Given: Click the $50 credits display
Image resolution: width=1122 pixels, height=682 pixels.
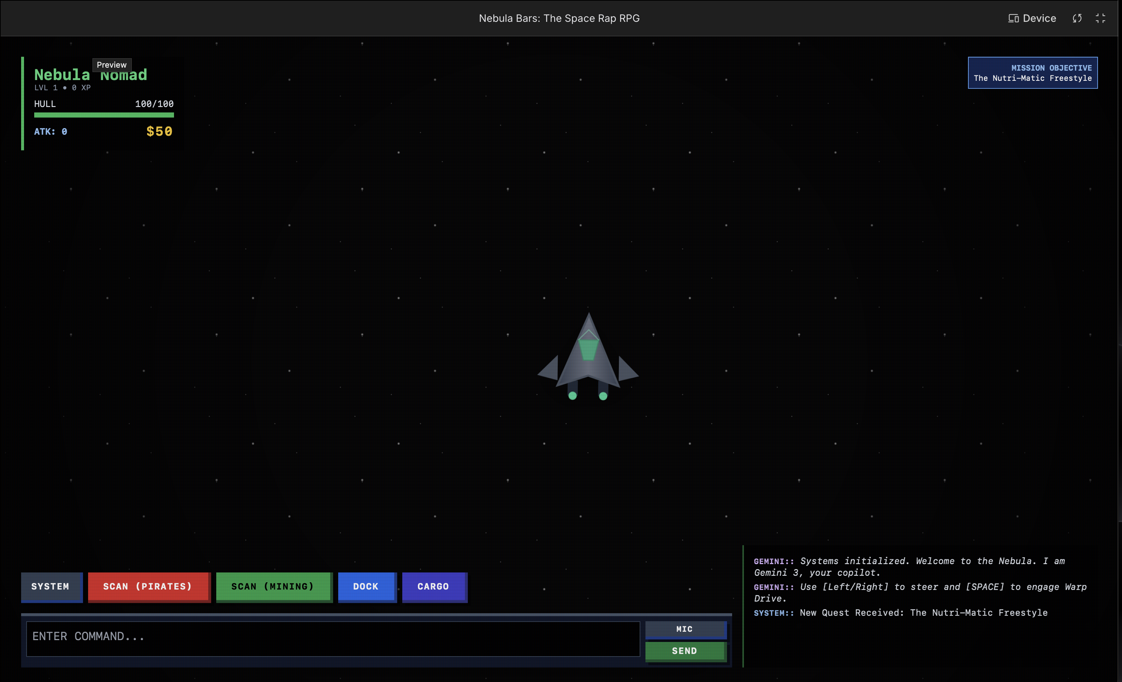Looking at the screenshot, I should coord(159,132).
